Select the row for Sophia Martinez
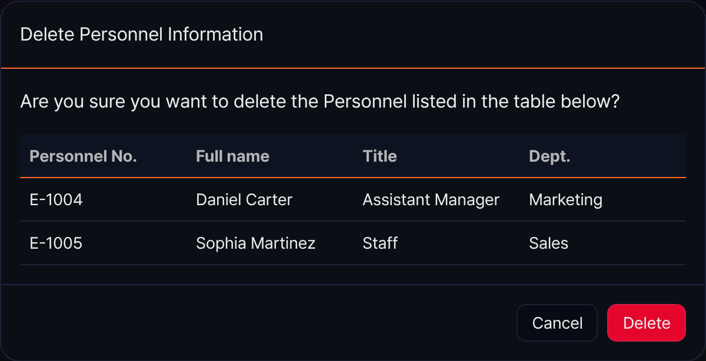This screenshot has width=706, height=361. click(353, 243)
